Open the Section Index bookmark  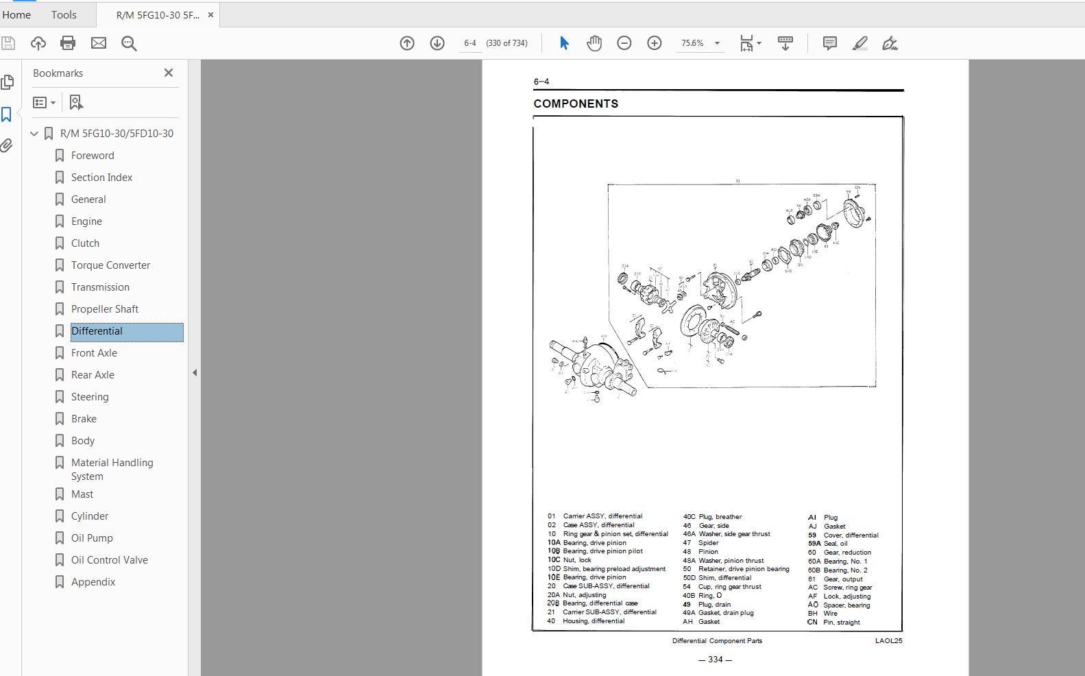tap(101, 178)
